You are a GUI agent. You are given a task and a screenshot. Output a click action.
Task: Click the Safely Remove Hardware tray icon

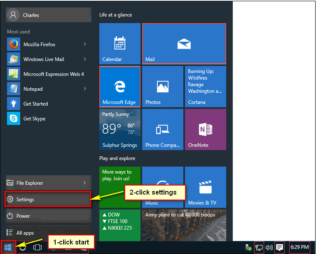pos(248,247)
